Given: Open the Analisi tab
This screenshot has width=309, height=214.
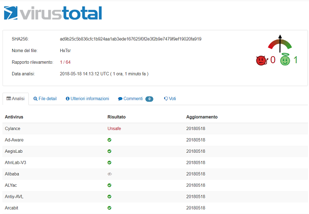Looking at the screenshot, I should coord(16,99).
